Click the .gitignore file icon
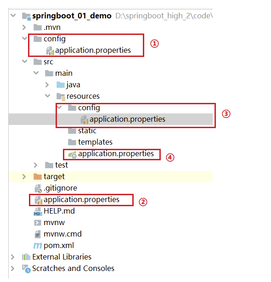 tap(38, 188)
